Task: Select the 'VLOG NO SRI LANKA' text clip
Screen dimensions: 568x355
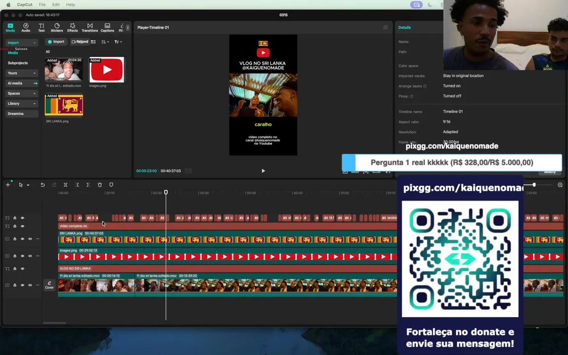Action: tap(227, 269)
